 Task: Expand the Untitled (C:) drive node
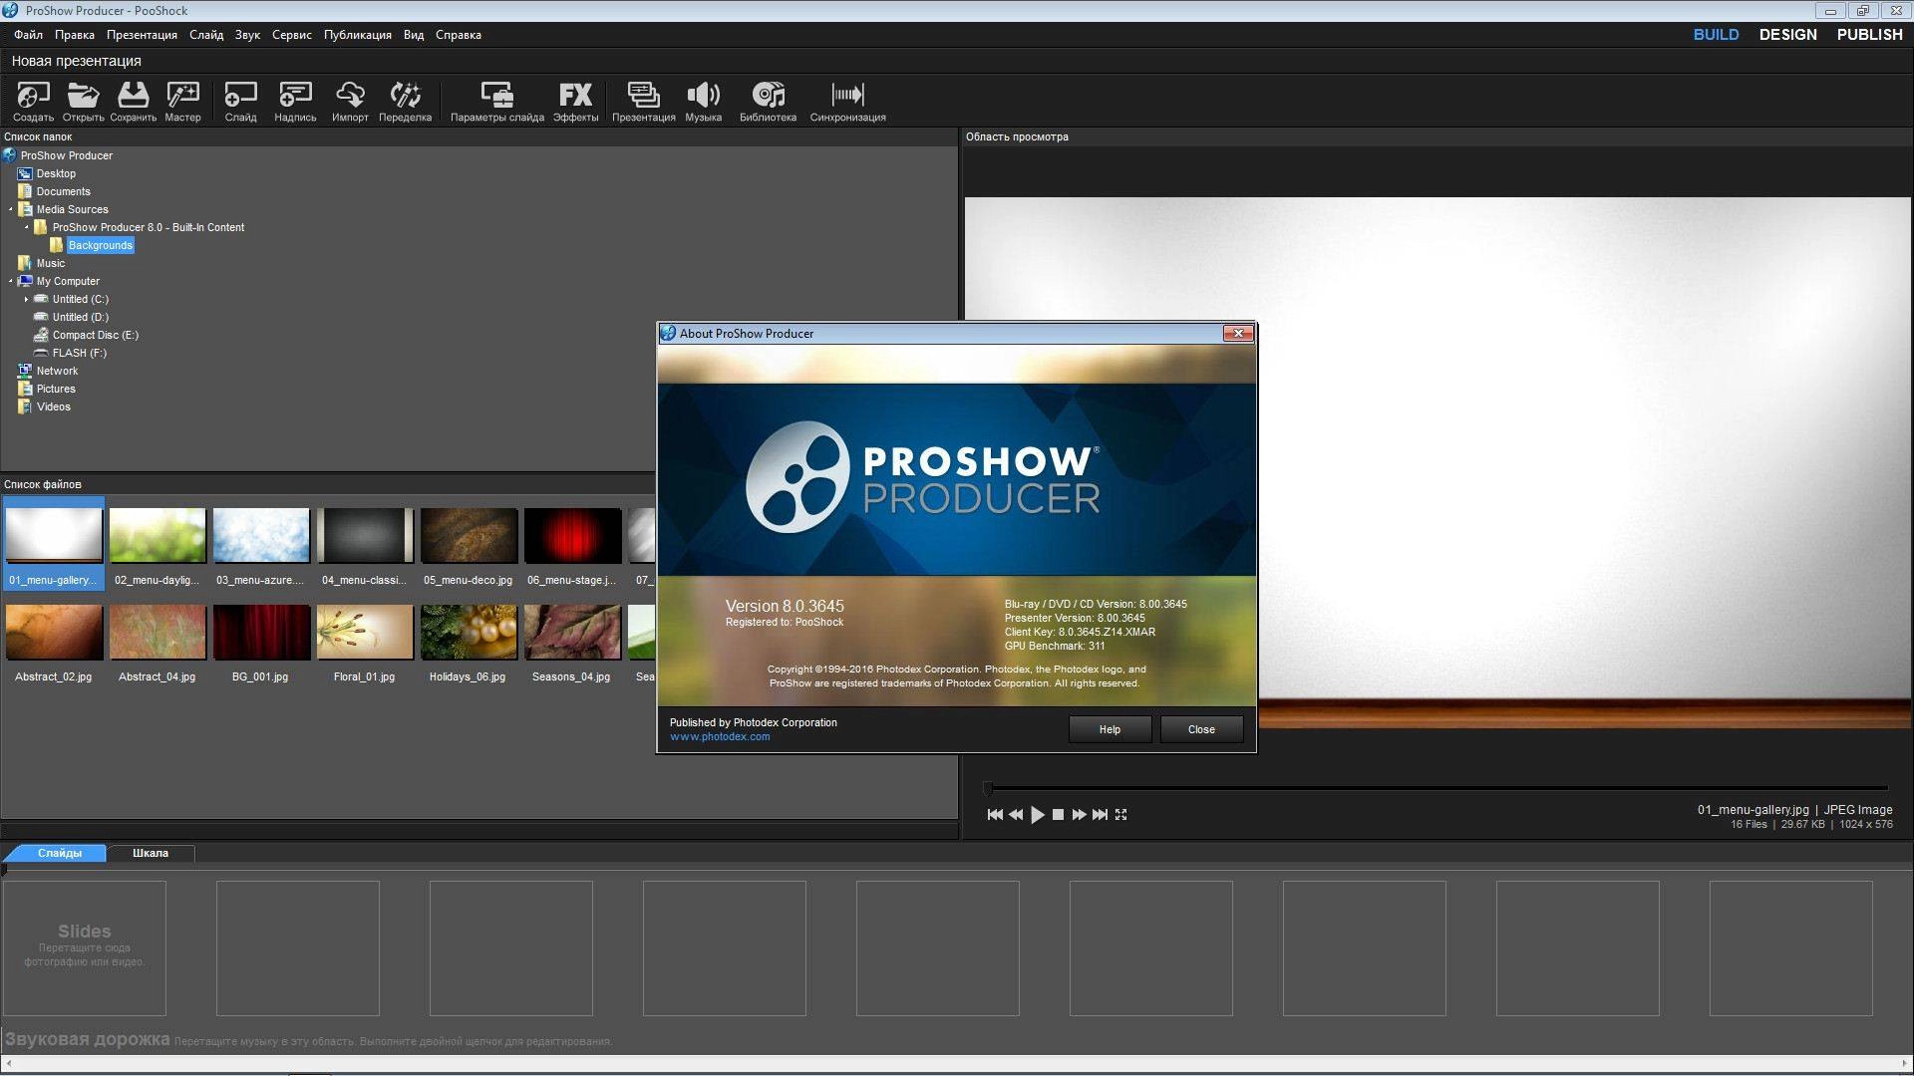[27, 300]
